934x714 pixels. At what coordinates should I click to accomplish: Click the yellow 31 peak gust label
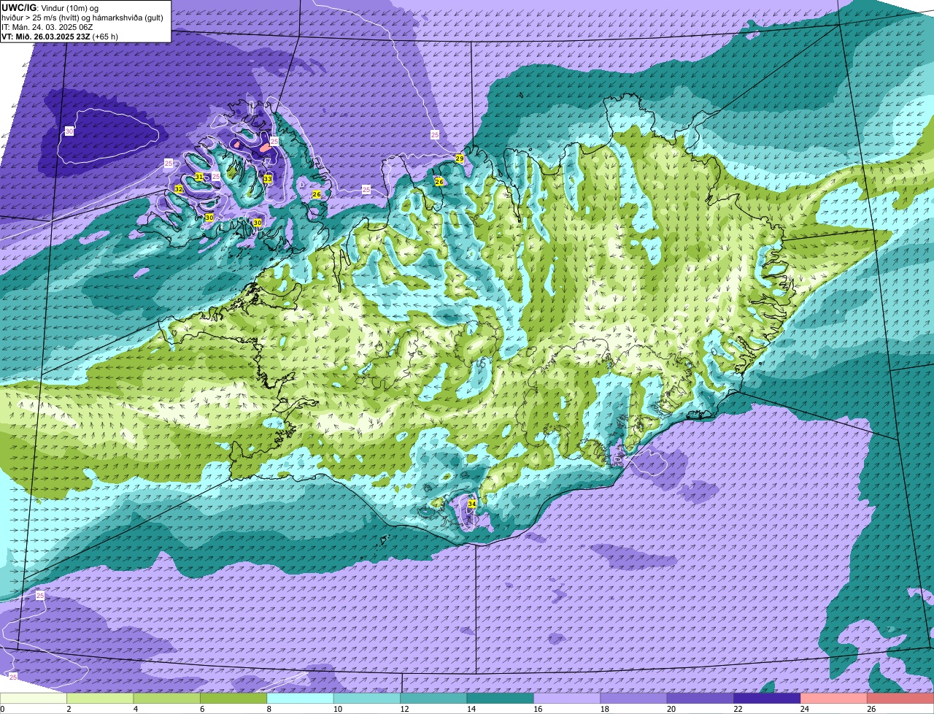(199, 177)
